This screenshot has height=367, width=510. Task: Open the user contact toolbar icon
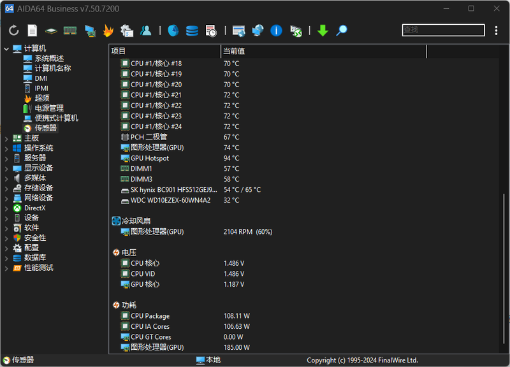coord(146,31)
